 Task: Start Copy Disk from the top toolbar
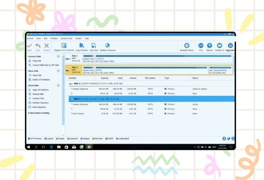(x=94, y=47)
